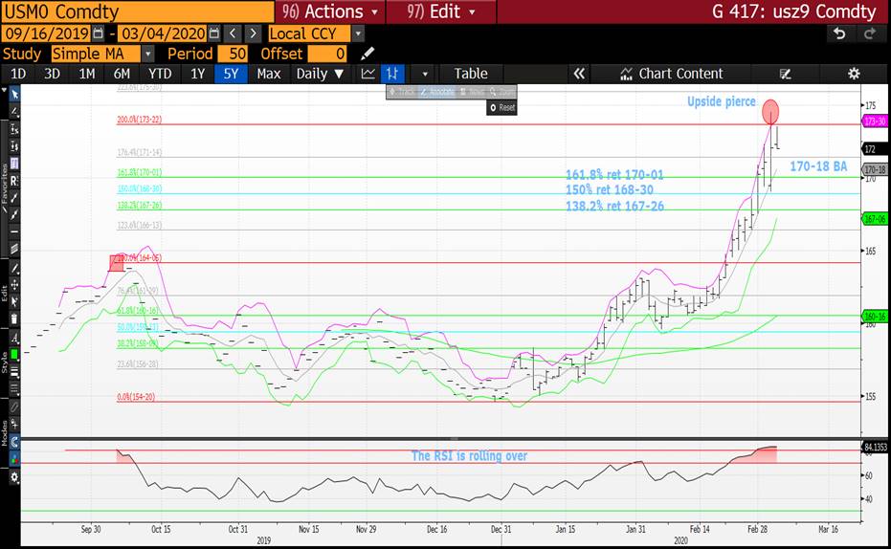Click the 'Upside pierce' annotation text
The height and width of the screenshot is (549, 891).
tap(721, 101)
